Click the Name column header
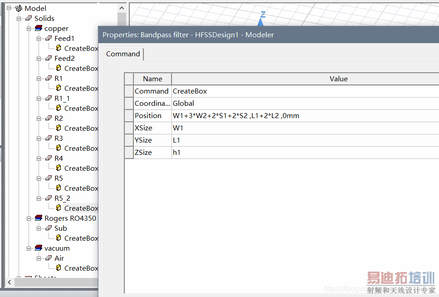 click(152, 79)
